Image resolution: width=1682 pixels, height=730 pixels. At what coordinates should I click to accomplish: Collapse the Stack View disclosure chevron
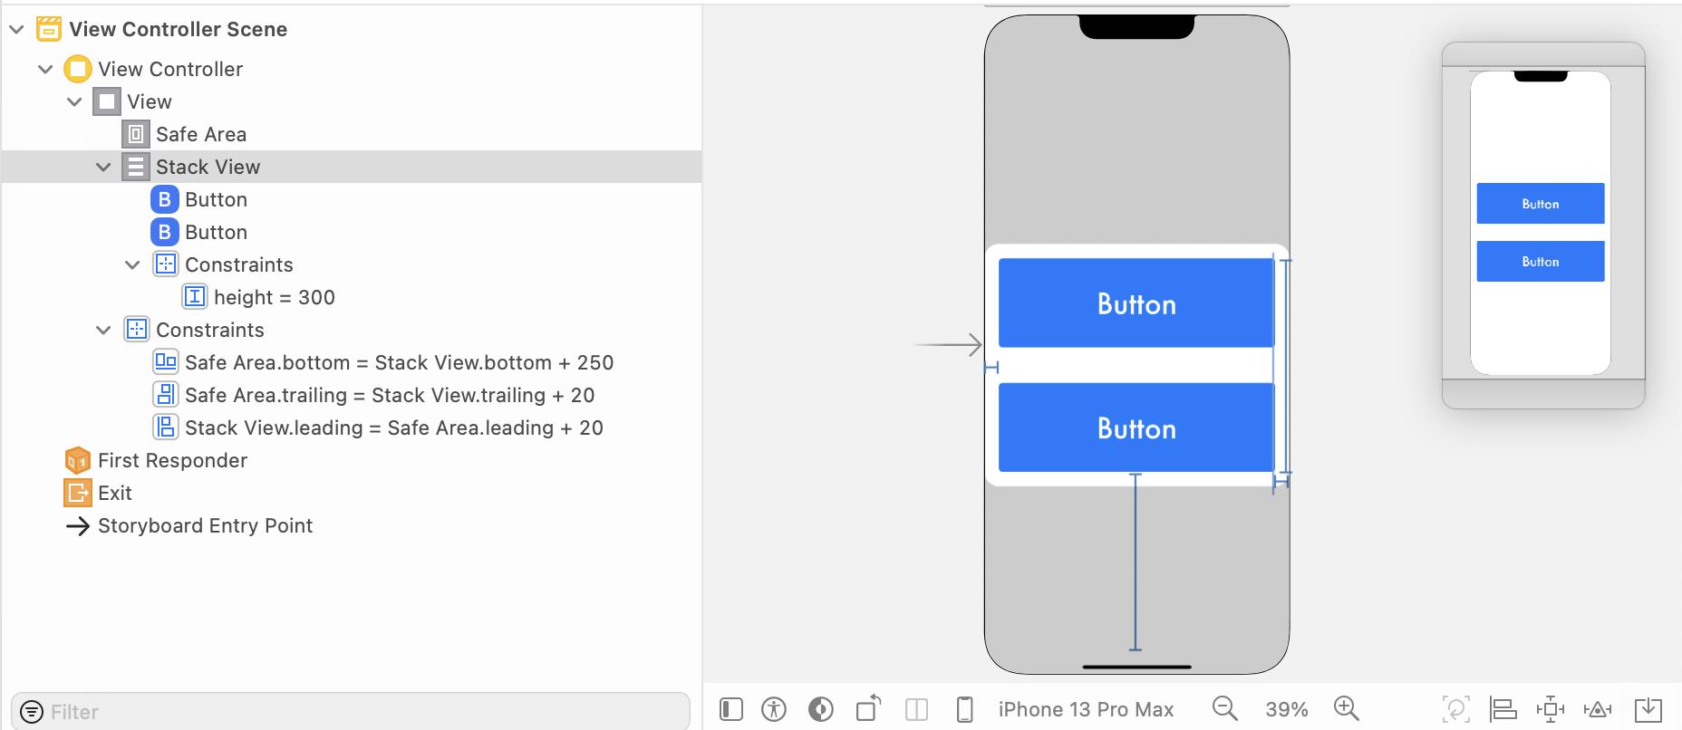pyautogui.click(x=103, y=167)
